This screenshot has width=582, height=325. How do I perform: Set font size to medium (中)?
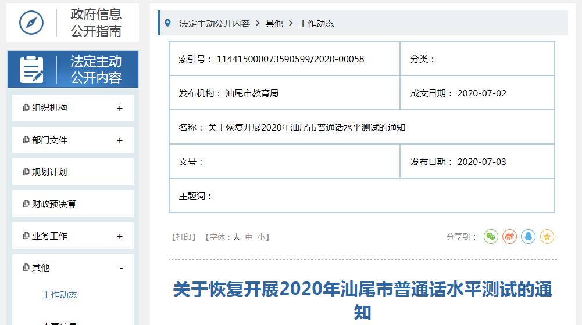(x=249, y=237)
